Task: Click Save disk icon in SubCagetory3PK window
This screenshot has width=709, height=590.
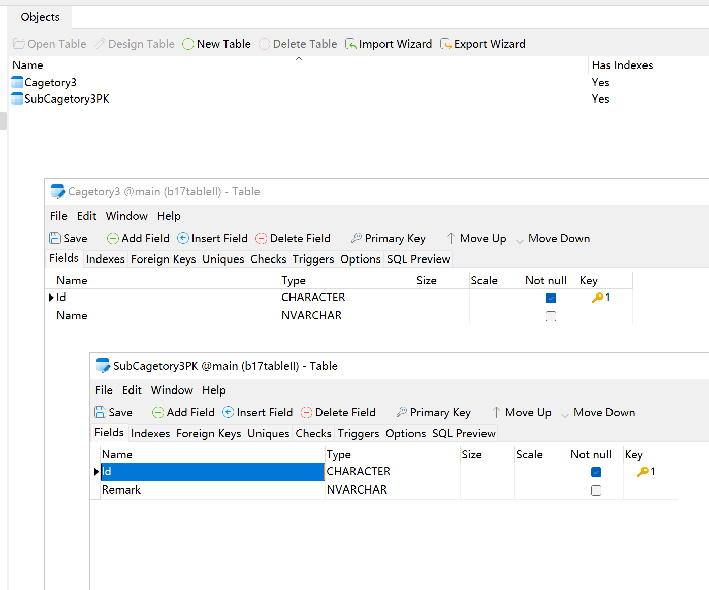Action: pos(100,412)
